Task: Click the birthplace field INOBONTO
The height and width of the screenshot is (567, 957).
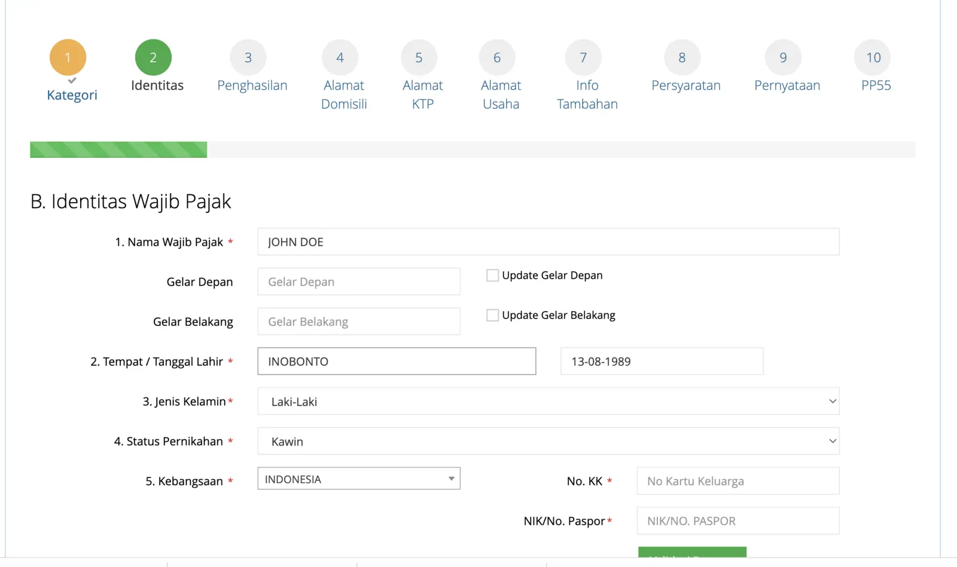Action: click(x=397, y=361)
